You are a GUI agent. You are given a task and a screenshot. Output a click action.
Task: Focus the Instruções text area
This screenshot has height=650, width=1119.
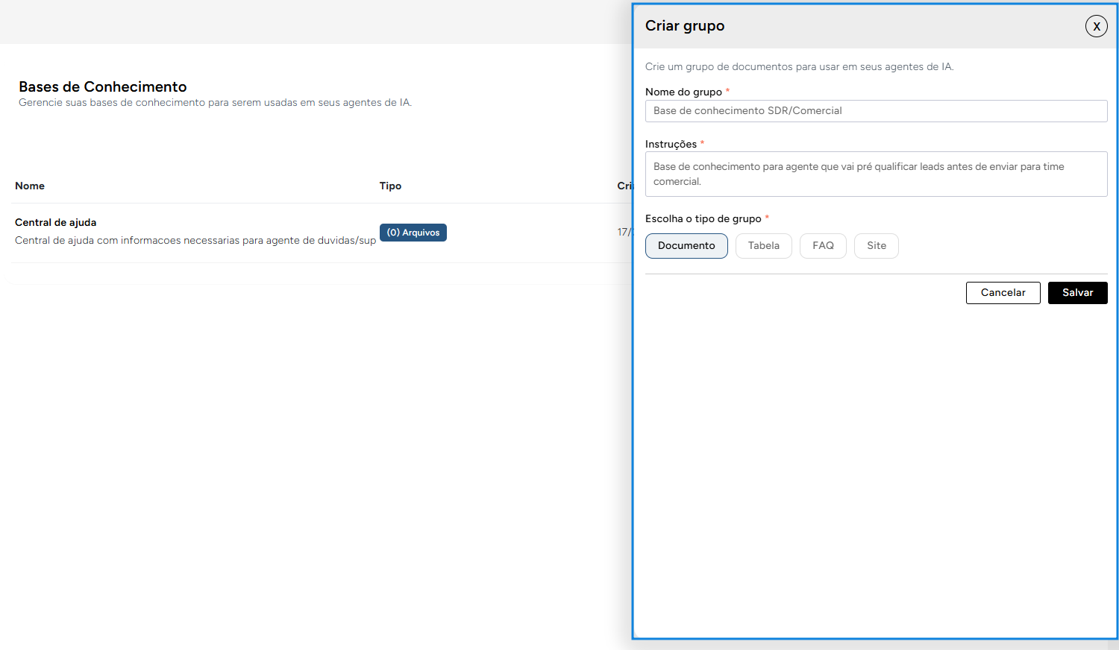pyautogui.click(x=876, y=174)
